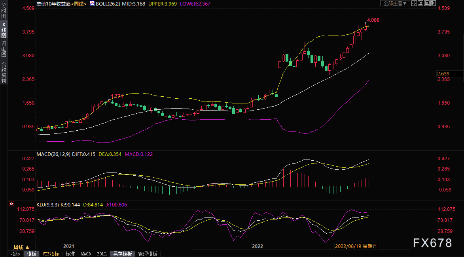Click the J:100.806 value
The height and width of the screenshot is (257, 464).
(x=117, y=205)
